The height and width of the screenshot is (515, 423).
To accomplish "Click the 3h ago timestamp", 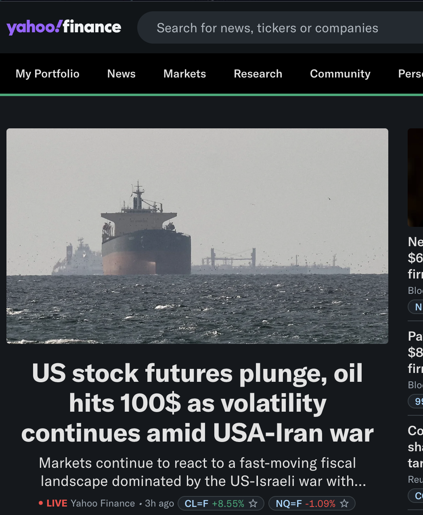I will [159, 503].
